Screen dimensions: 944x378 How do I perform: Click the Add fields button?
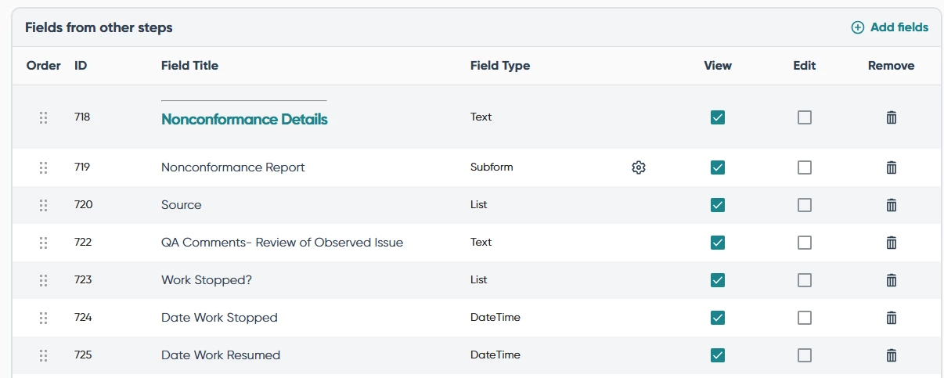coord(890,27)
